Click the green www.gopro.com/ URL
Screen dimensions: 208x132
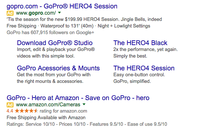pyautogui.click(x=36, y=13)
